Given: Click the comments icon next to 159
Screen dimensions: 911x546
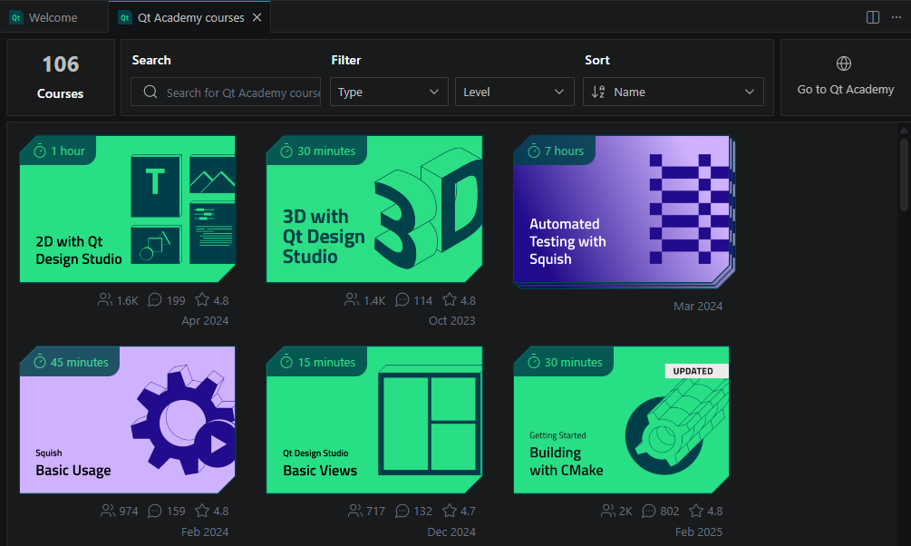Looking at the screenshot, I should 154,511.
